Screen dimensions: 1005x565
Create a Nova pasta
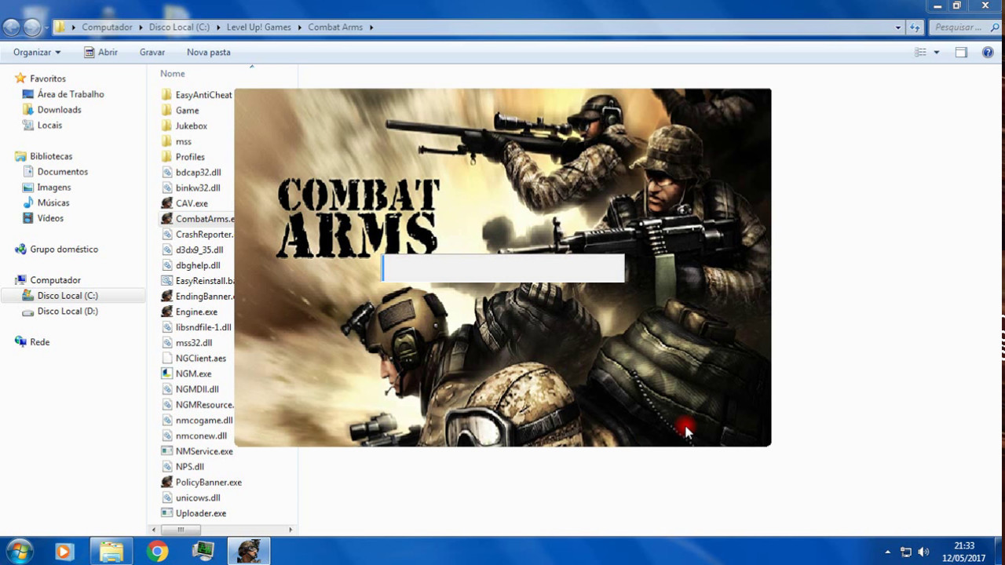coord(209,53)
